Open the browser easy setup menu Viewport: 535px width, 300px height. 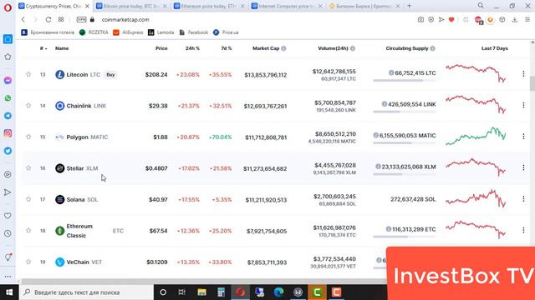pyautogui.click(x=527, y=20)
